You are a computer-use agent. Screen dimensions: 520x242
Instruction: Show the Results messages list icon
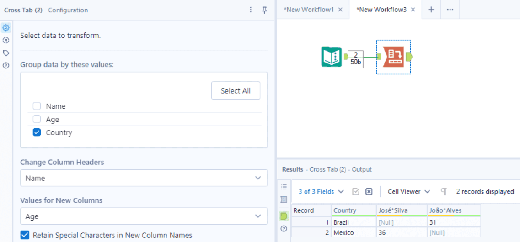[284, 187]
